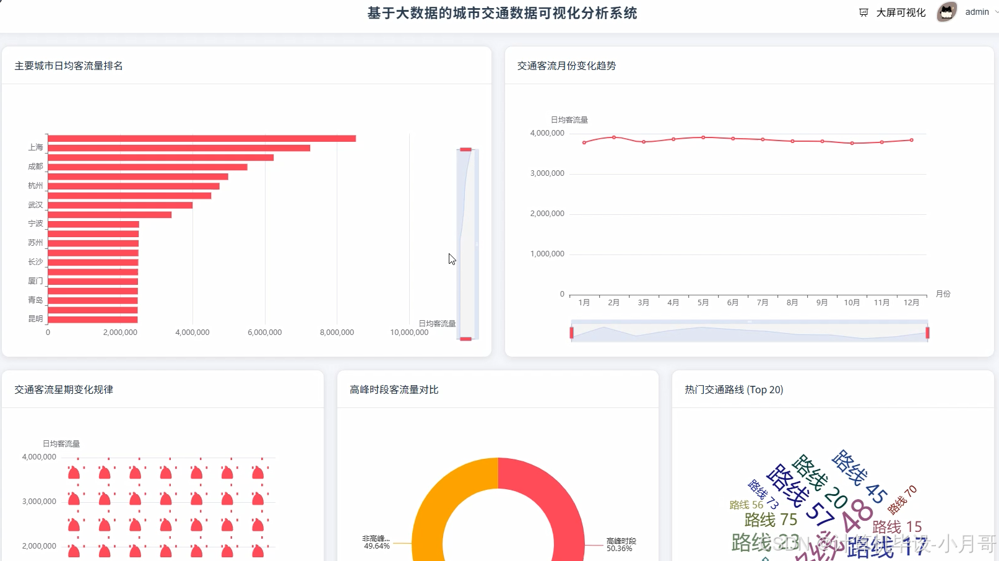Click the 6月 axis label
Image resolution: width=999 pixels, height=561 pixels.
coord(733,303)
